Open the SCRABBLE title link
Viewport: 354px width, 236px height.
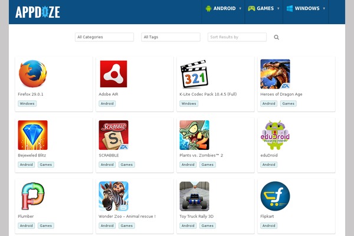click(109, 155)
